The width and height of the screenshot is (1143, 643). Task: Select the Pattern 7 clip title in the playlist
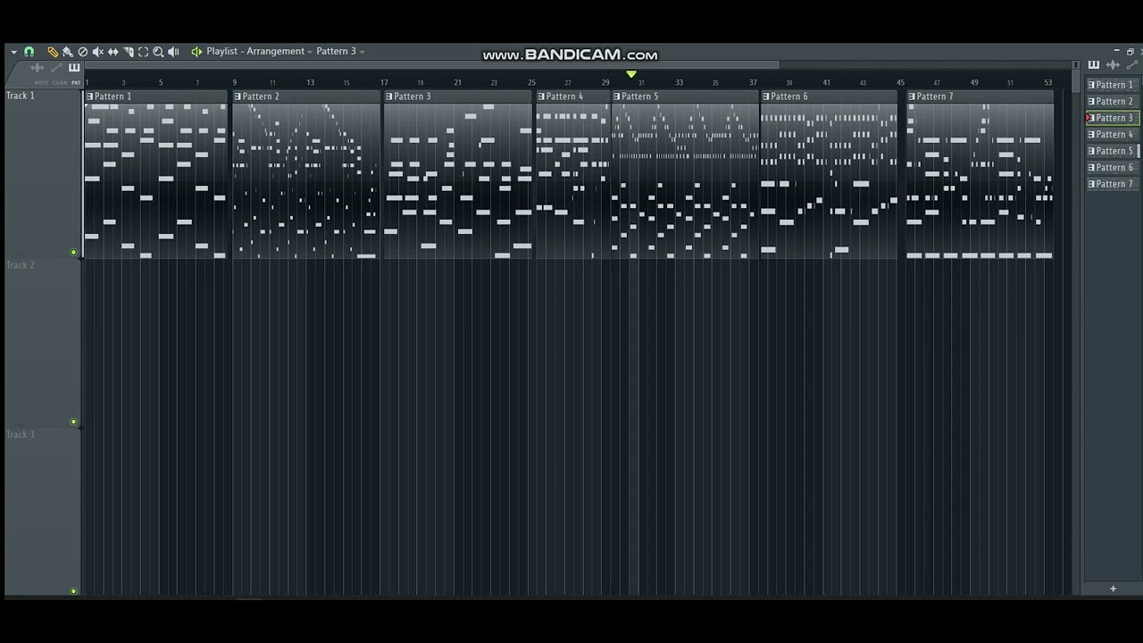click(x=935, y=96)
